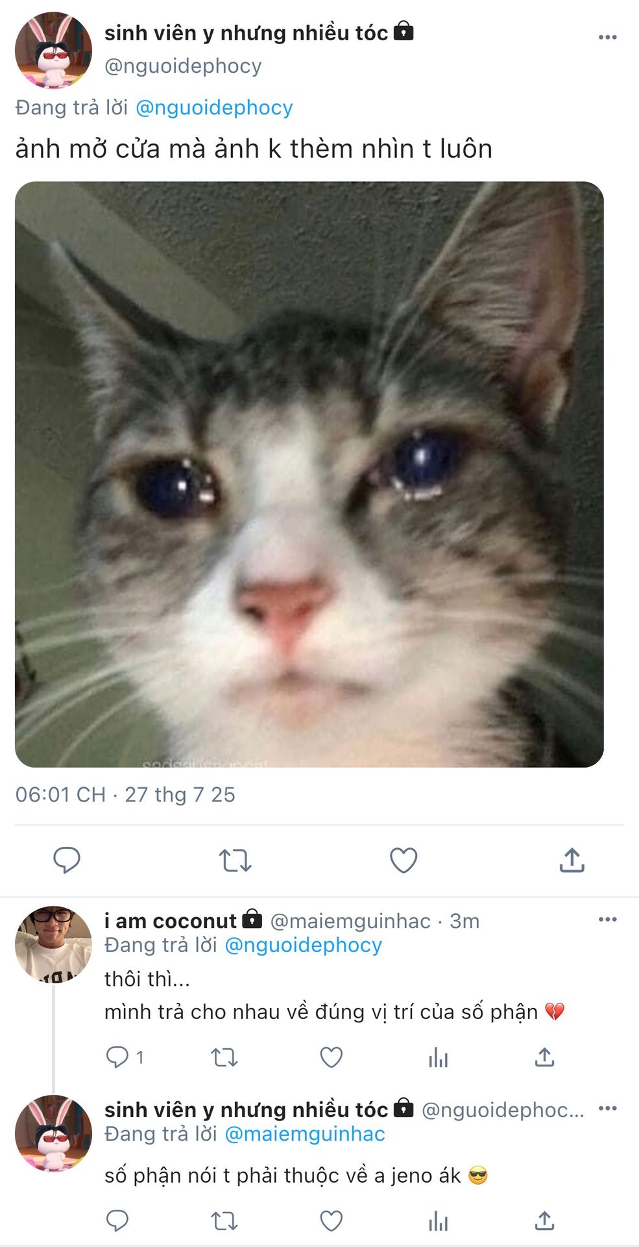The width and height of the screenshot is (639, 1247).
Task: Share the main tweet
Action: pyautogui.click(x=572, y=860)
